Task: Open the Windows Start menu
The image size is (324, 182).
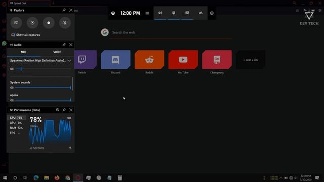Action: [5, 177]
